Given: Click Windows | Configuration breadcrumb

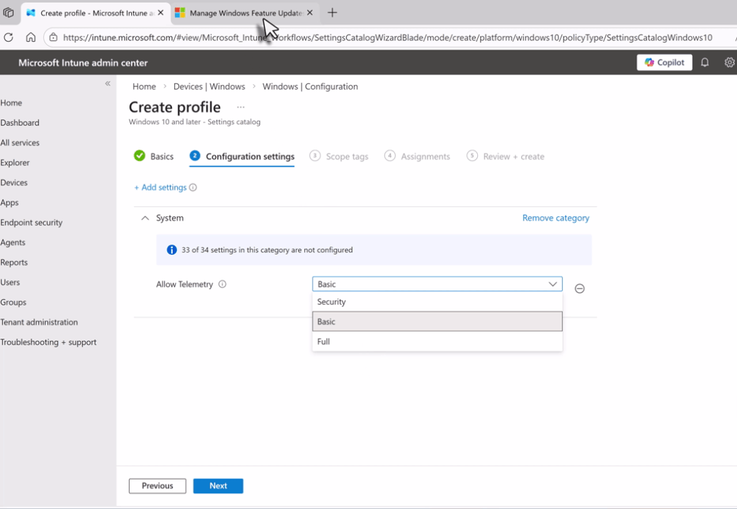Looking at the screenshot, I should click(310, 86).
